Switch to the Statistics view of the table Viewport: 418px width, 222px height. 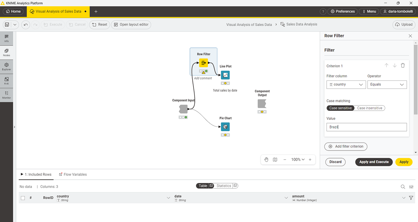(224, 186)
